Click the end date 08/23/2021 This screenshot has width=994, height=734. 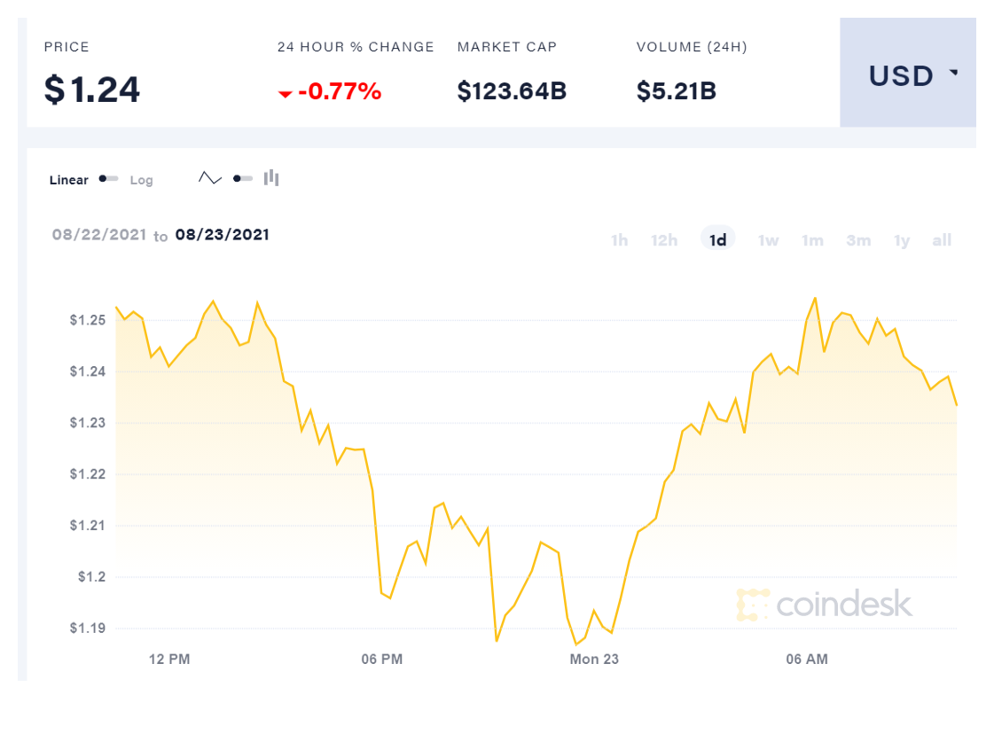223,235
